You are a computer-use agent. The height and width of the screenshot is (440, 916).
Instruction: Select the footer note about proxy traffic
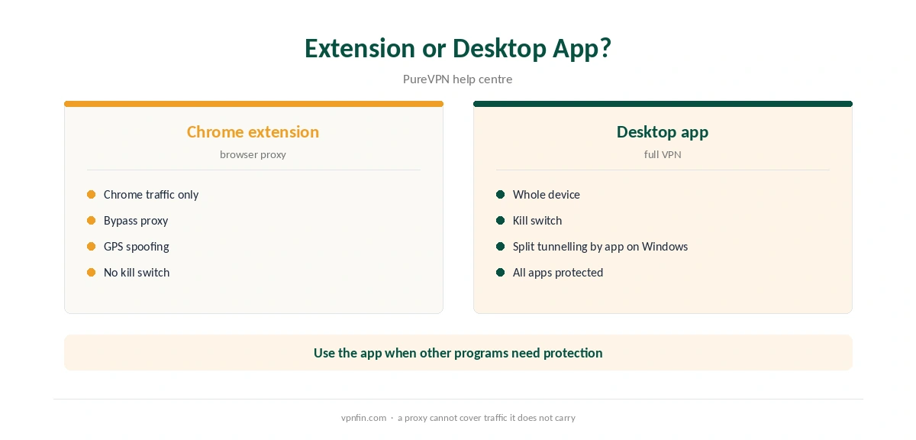tap(486, 418)
